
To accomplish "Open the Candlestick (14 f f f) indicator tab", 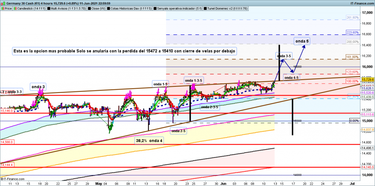I will [x=30, y=7].
